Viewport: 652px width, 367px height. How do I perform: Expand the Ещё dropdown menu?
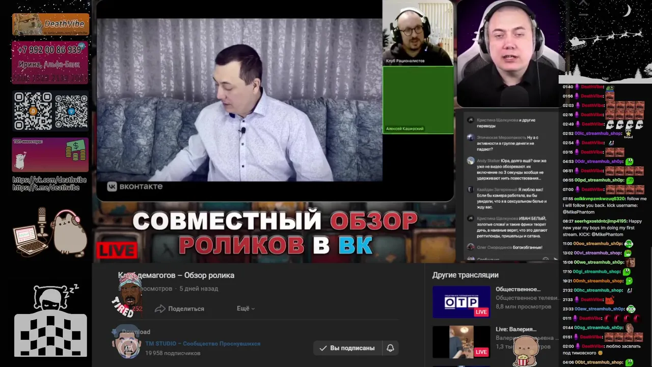pyautogui.click(x=246, y=308)
